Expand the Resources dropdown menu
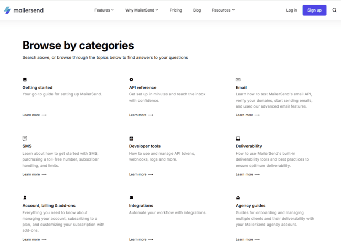This screenshot has height=245, width=341. tap(223, 10)
